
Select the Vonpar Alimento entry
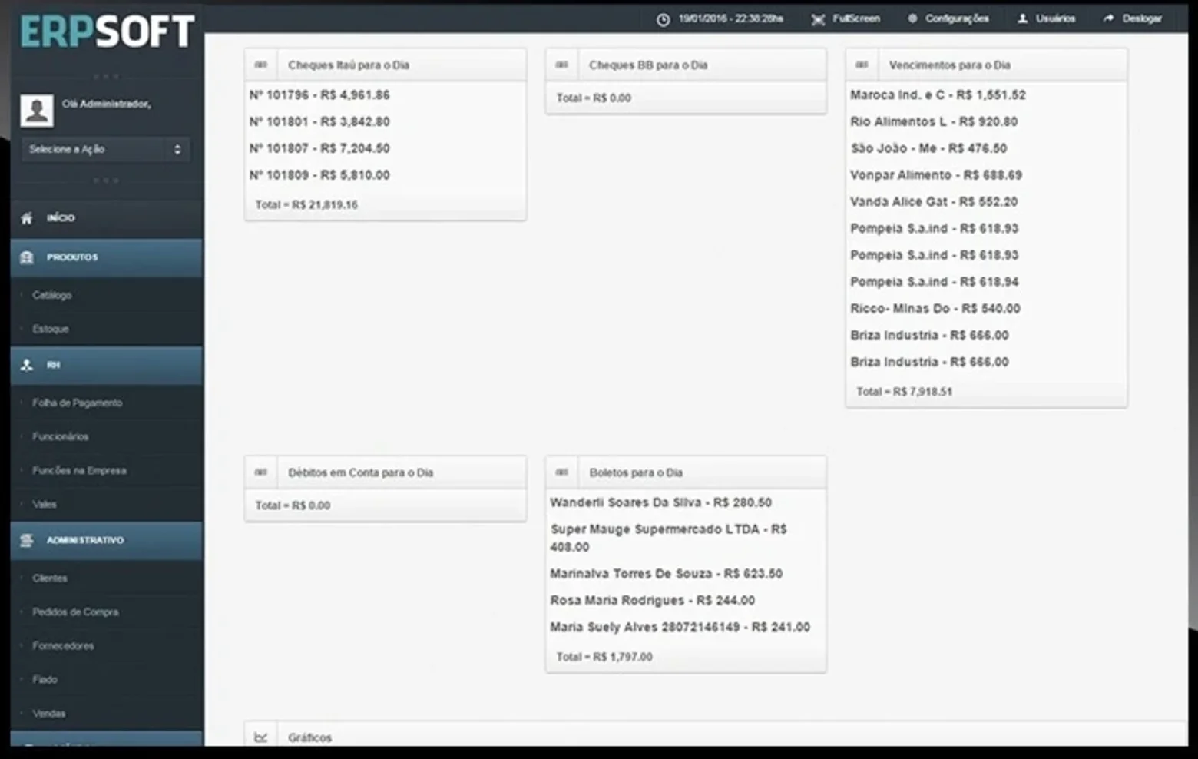[x=936, y=175]
